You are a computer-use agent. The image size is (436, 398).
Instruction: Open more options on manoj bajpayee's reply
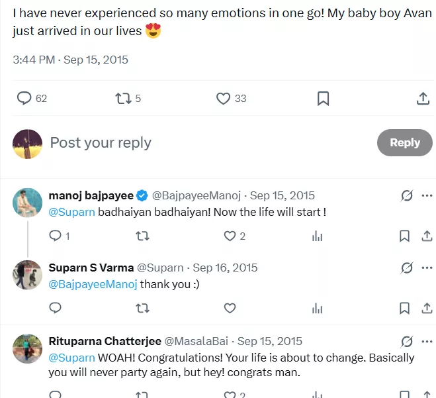(427, 195)
